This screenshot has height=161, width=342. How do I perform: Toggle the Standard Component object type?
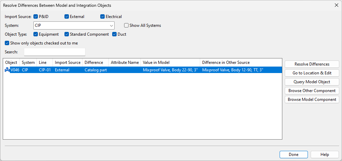pos(67,34)
